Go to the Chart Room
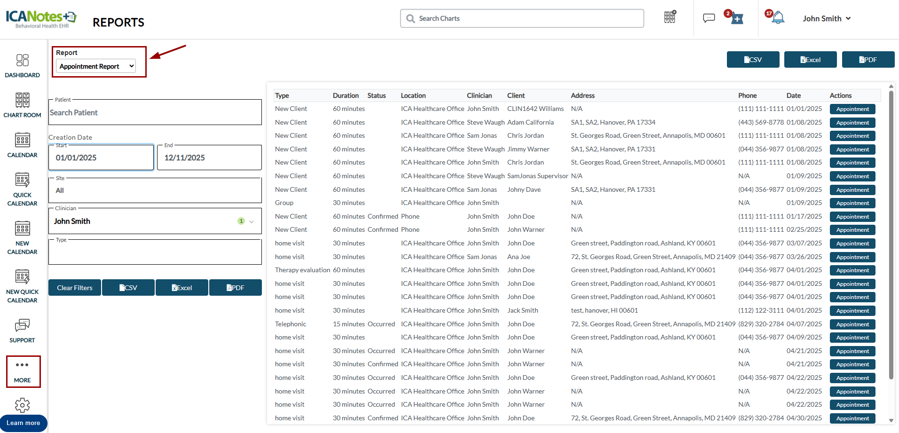This screenshot has height=433, width=899. click(22, 105)
